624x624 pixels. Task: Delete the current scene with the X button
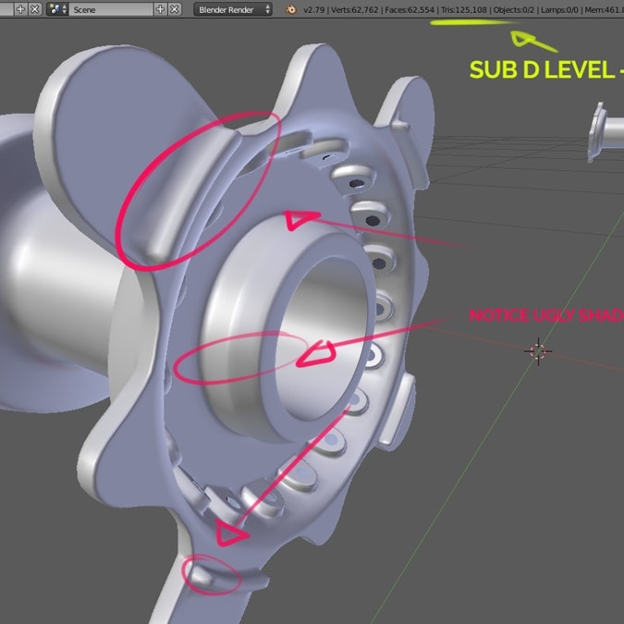[175, 9]
